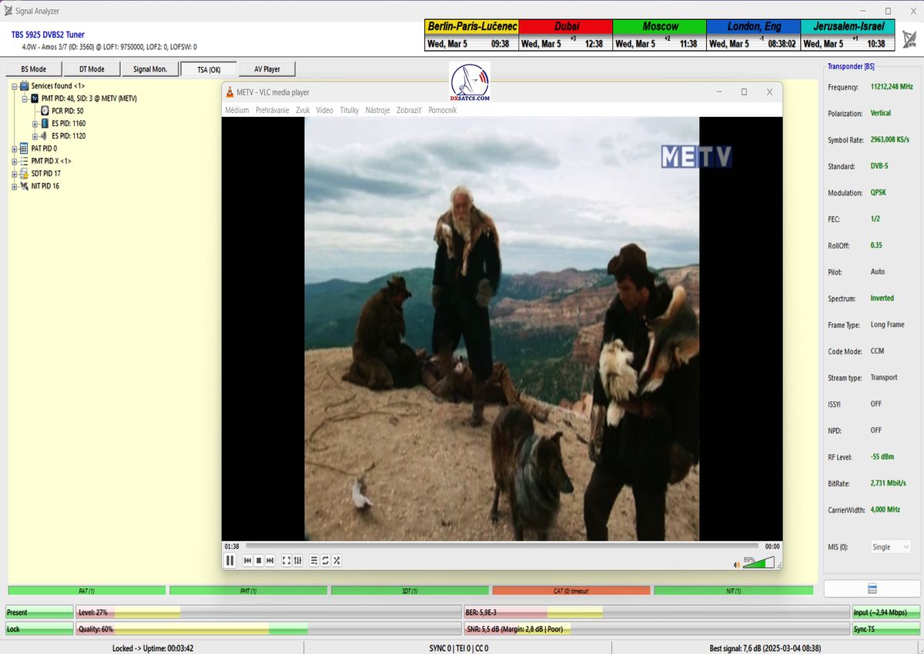Activate BS Mode
The width and height of the screenshot is (924, 654).
point(32,68)
